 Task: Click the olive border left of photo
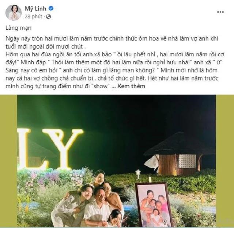coord(8,161)
